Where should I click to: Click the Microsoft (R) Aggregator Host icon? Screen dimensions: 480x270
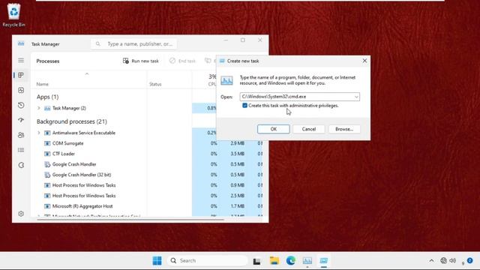(47, 206)
